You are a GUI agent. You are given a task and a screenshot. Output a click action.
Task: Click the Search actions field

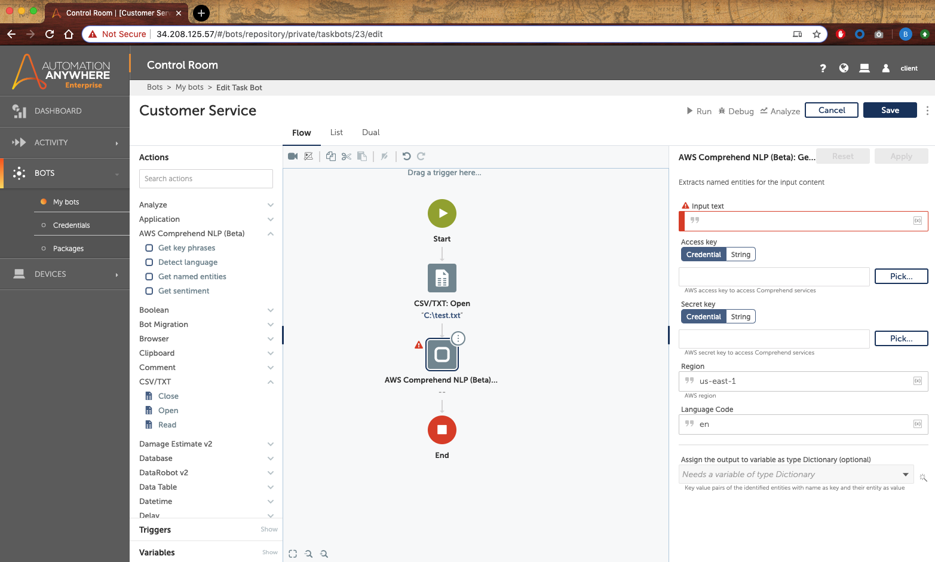coord(206,179)
